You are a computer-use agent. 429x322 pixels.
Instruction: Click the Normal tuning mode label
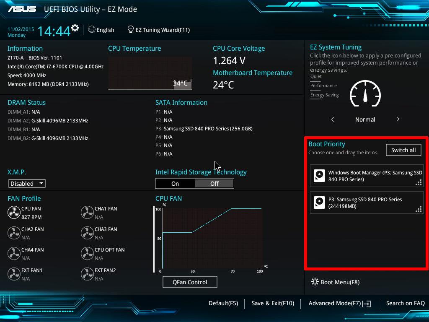click(x=365, y=119)
